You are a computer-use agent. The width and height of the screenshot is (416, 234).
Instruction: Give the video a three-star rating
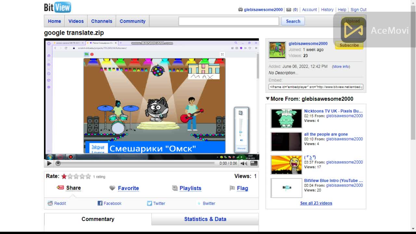[x=76, y=176]
